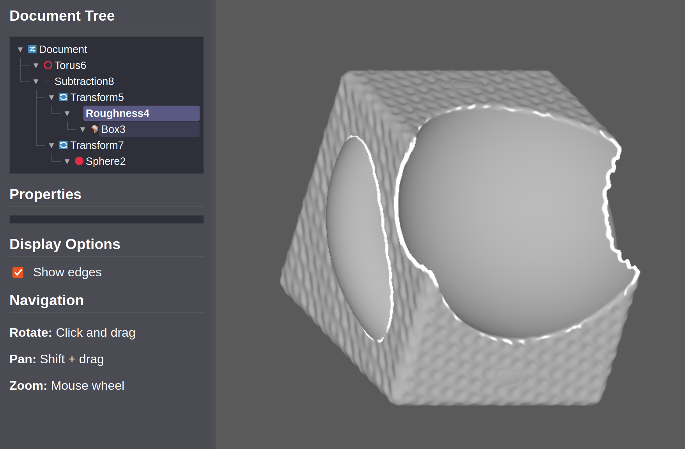The width and height of the screenshot is (685, 449).
Task: Click the red Torus6 ring icon
Action: (48, 65)
